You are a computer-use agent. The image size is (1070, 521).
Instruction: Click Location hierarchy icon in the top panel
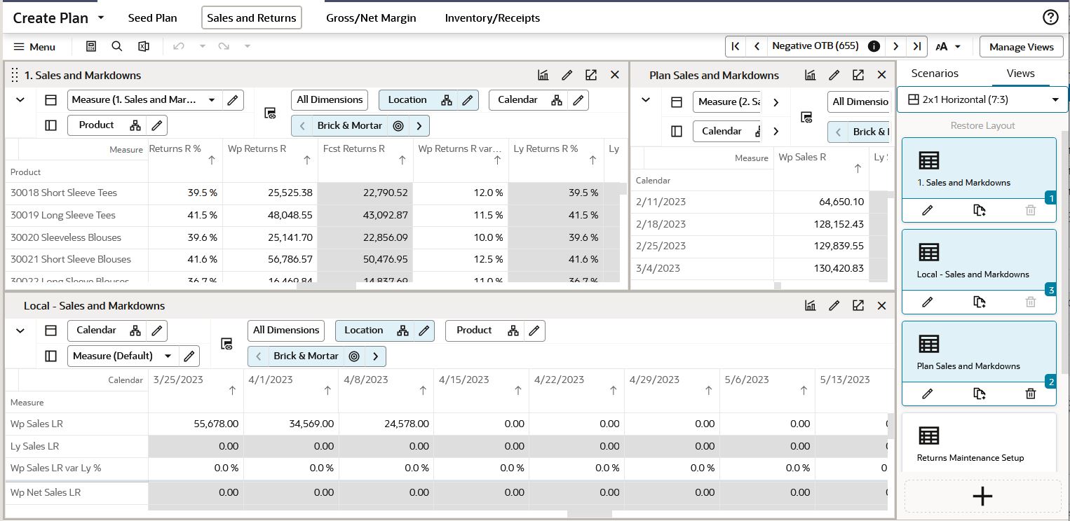447,100
